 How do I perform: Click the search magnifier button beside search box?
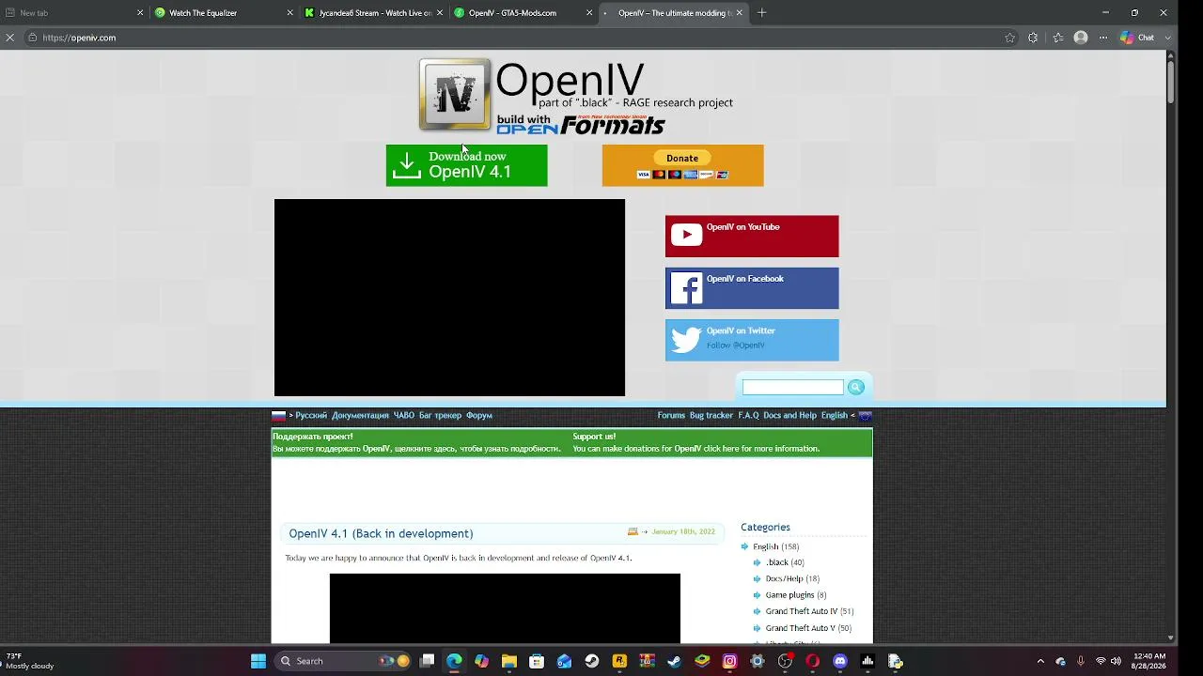point(855,387)
